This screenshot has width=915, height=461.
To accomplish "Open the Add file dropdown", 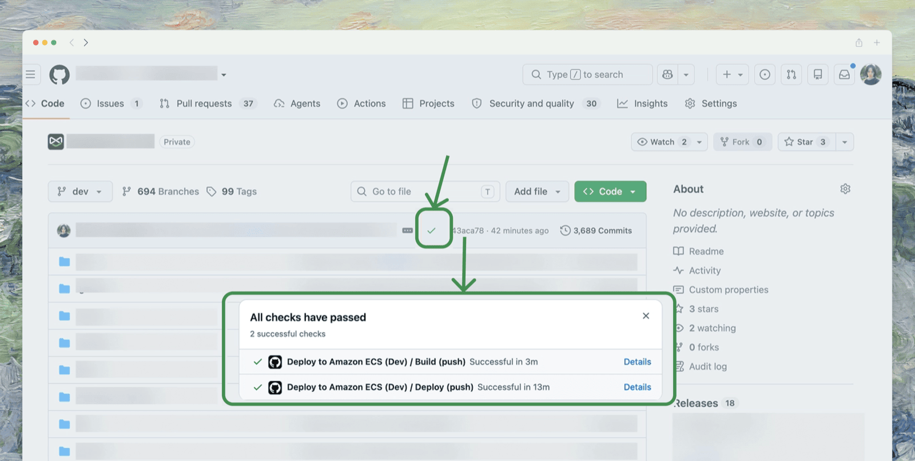I will click(x=537, y=191).
